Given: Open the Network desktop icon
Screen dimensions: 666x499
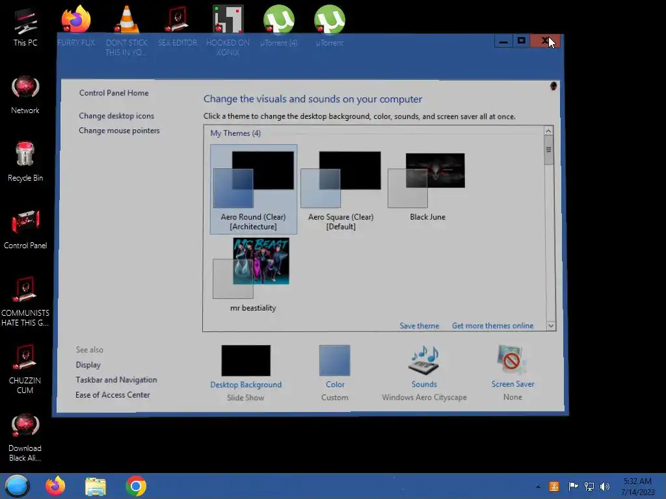Looking at the screenshot, I should pos(25,95).
